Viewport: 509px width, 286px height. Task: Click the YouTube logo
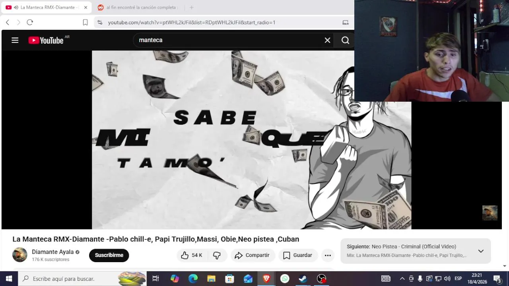click(x=46, y=40)
